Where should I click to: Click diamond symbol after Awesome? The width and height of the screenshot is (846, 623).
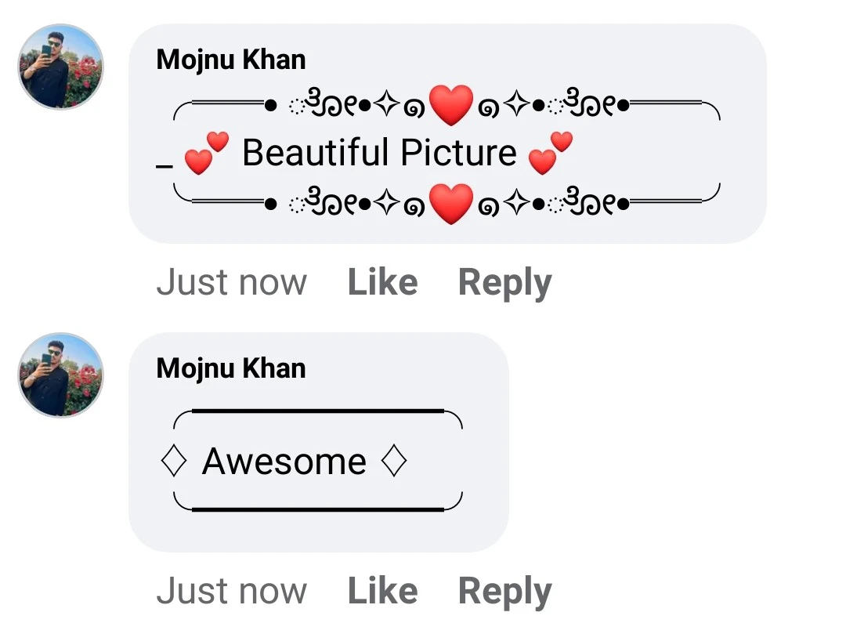point(394,461)
